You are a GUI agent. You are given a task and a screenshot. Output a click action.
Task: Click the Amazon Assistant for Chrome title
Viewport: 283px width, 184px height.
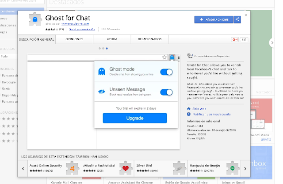[x=130, y=182]
